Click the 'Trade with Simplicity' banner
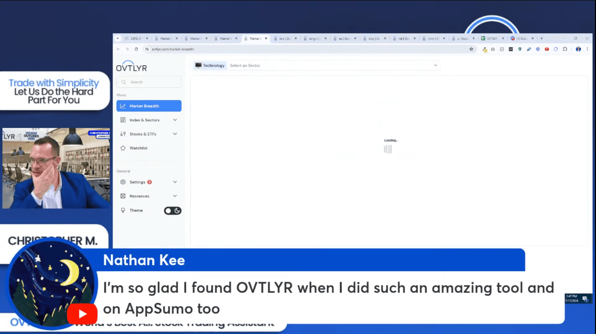596x334 pixels. pyautogui.click(x=54, y=91)
